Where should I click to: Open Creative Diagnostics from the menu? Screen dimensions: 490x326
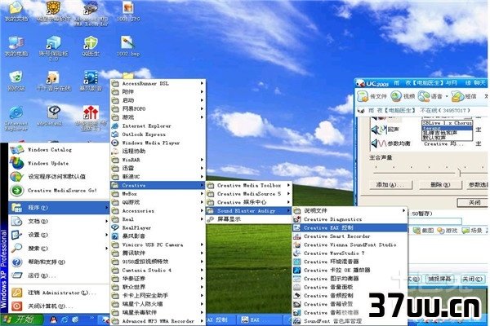(350, 219)
